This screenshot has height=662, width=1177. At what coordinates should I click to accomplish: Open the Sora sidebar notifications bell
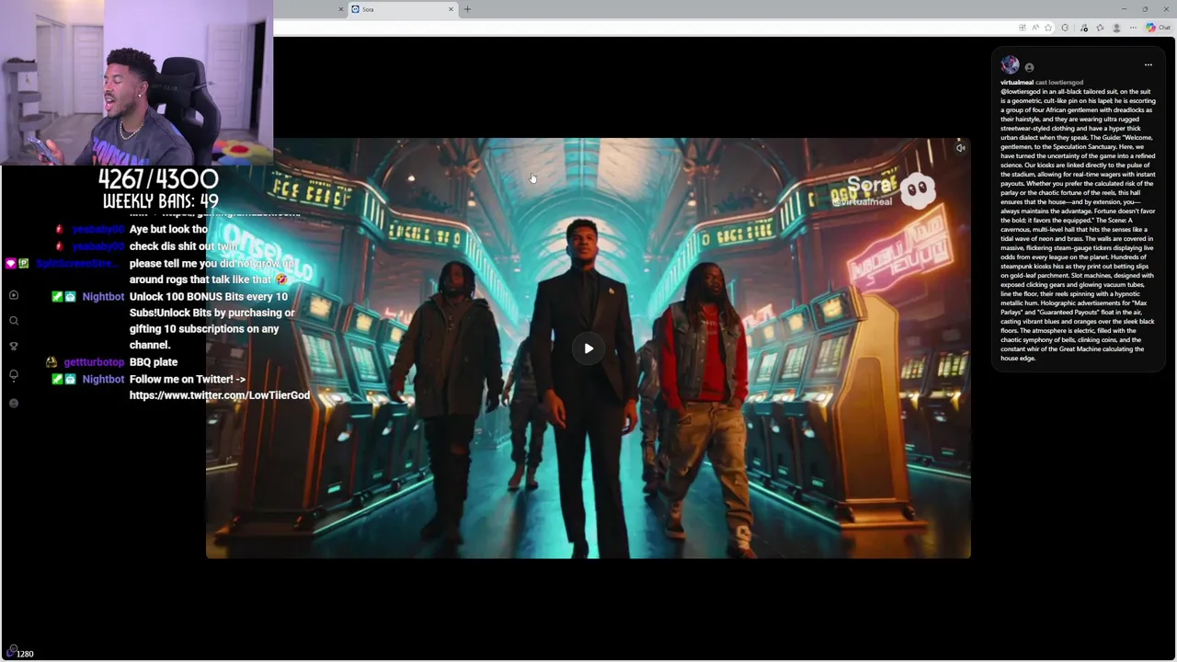(x=14, y=375)
